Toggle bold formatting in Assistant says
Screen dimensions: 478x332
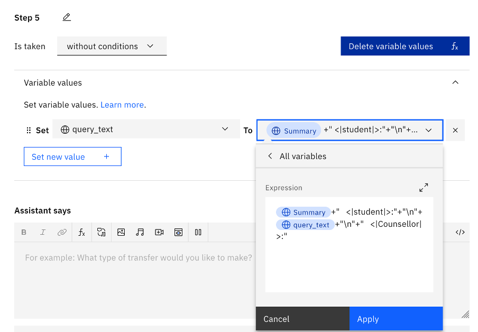click(x=24, y=232)
